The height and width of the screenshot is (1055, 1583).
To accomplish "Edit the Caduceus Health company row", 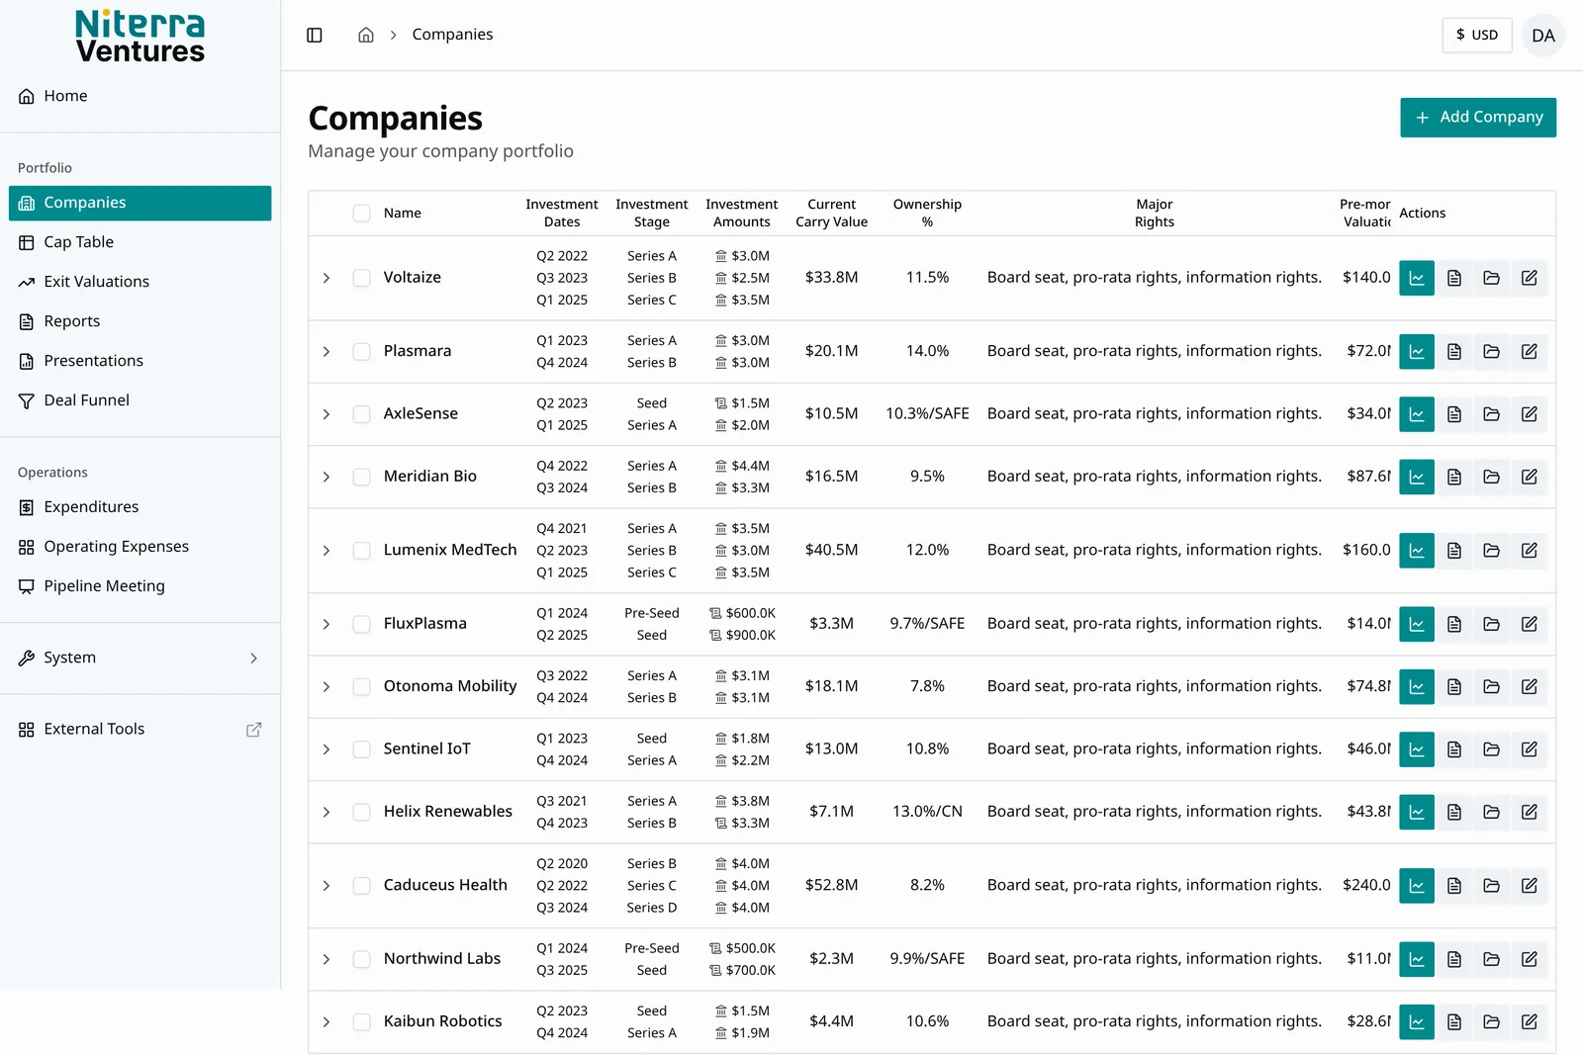I will pyautogui.click(x=1530, y=886).
